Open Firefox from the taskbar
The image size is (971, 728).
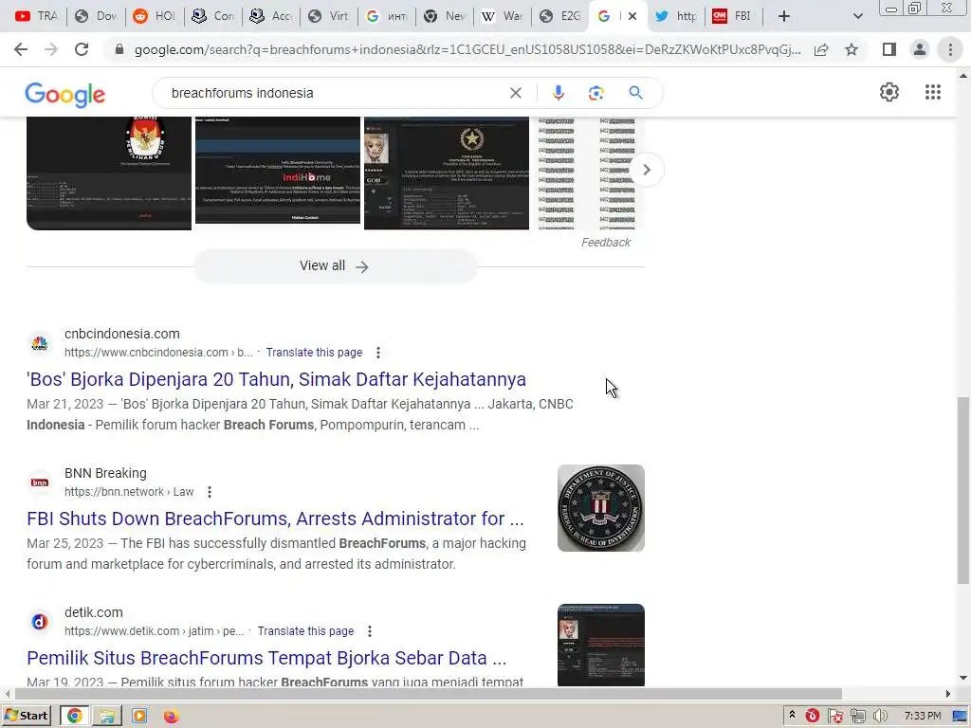click(171, 716)
